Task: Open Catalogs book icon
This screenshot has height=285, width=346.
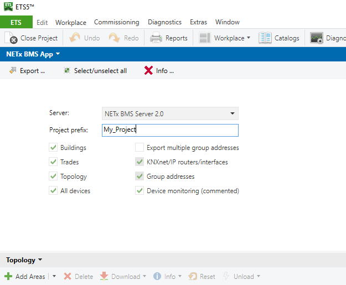Action: click(265, 38)
